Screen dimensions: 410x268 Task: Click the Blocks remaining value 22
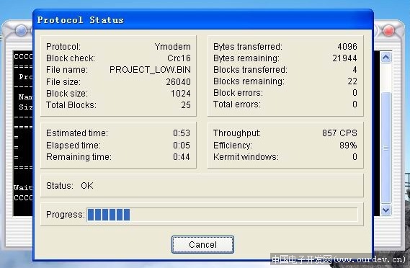[x=352, y=81]
